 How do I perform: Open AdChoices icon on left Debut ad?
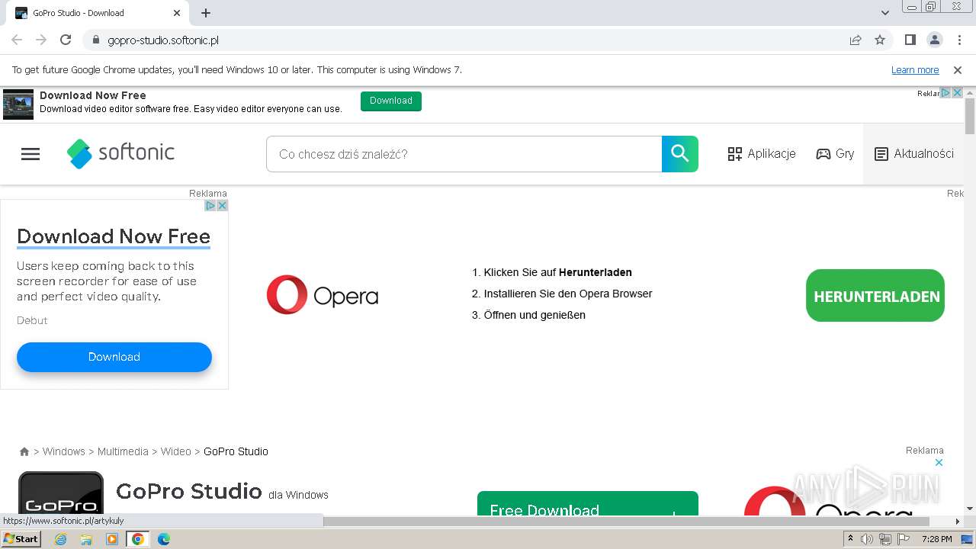click(210, 205)
